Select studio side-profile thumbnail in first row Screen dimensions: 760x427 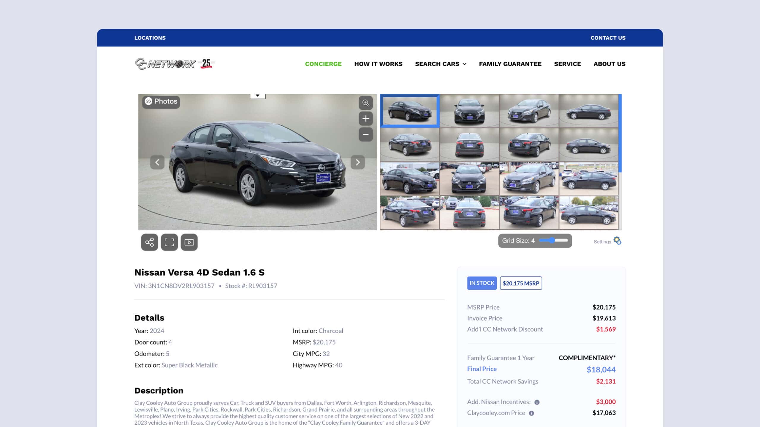[x=589, y=111]
